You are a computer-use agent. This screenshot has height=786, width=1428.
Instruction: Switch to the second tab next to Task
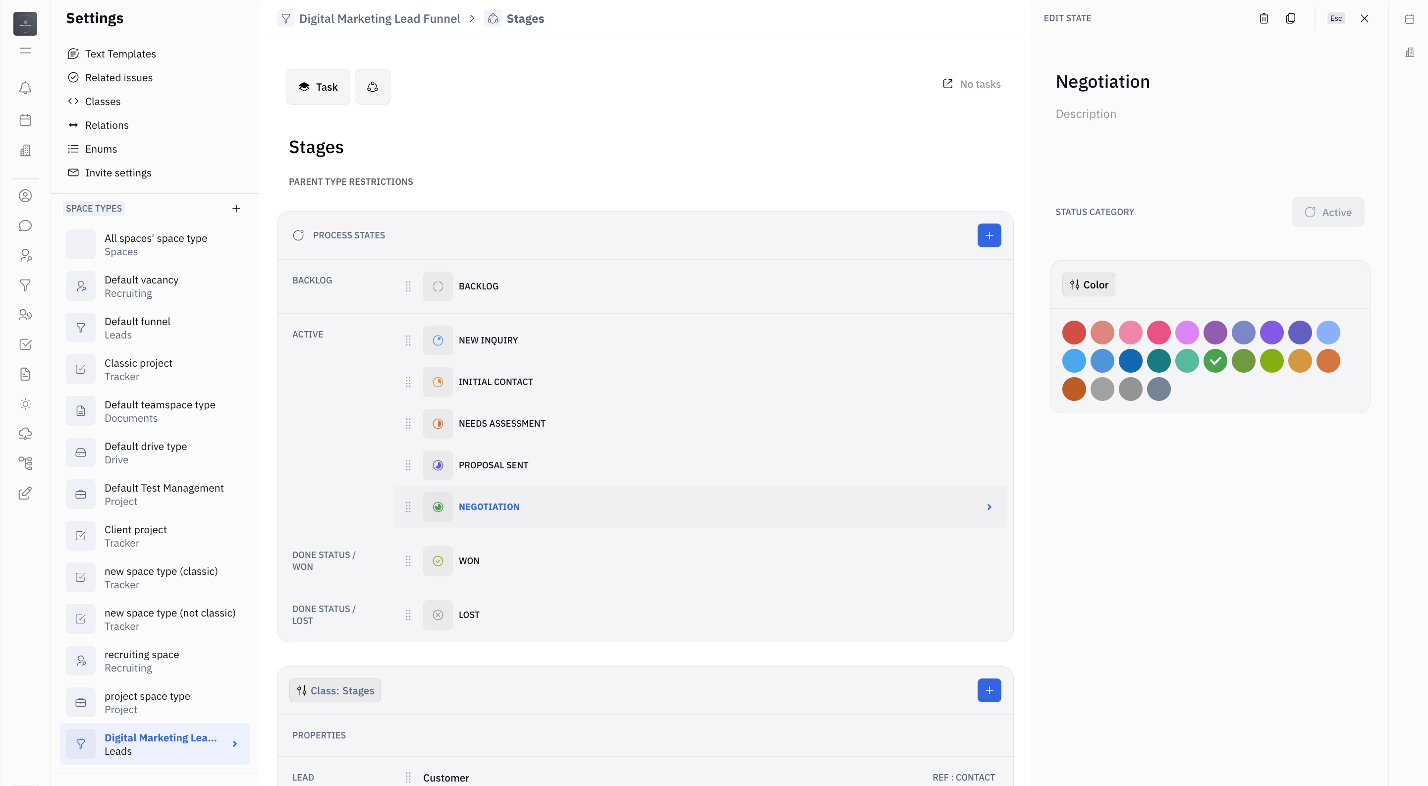pyautogui.click(x=373, y=86)
